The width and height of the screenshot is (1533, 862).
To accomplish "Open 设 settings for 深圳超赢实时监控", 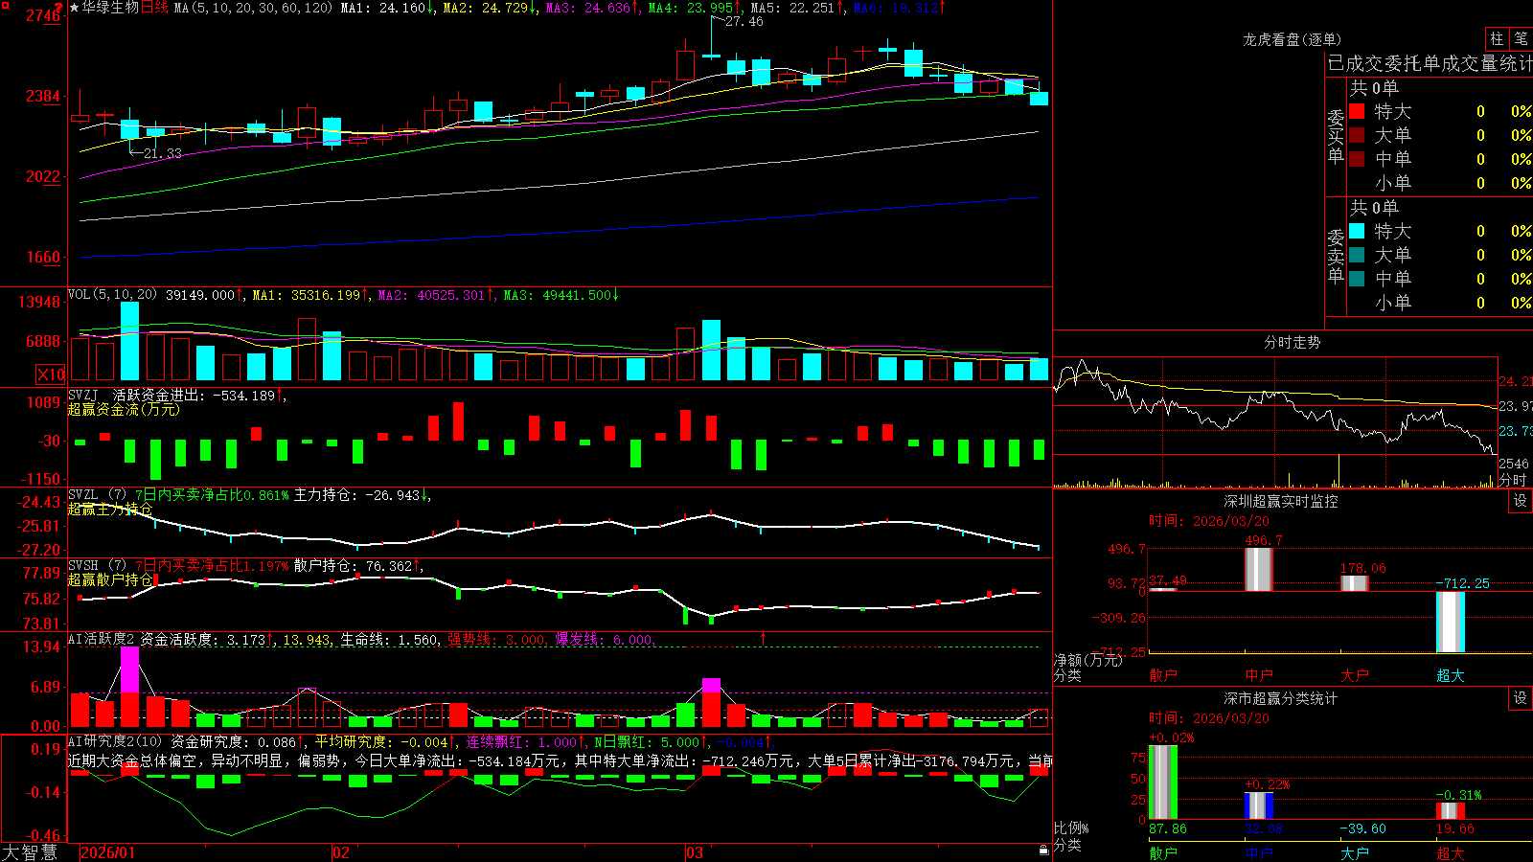I will (x=1521, y=501).
